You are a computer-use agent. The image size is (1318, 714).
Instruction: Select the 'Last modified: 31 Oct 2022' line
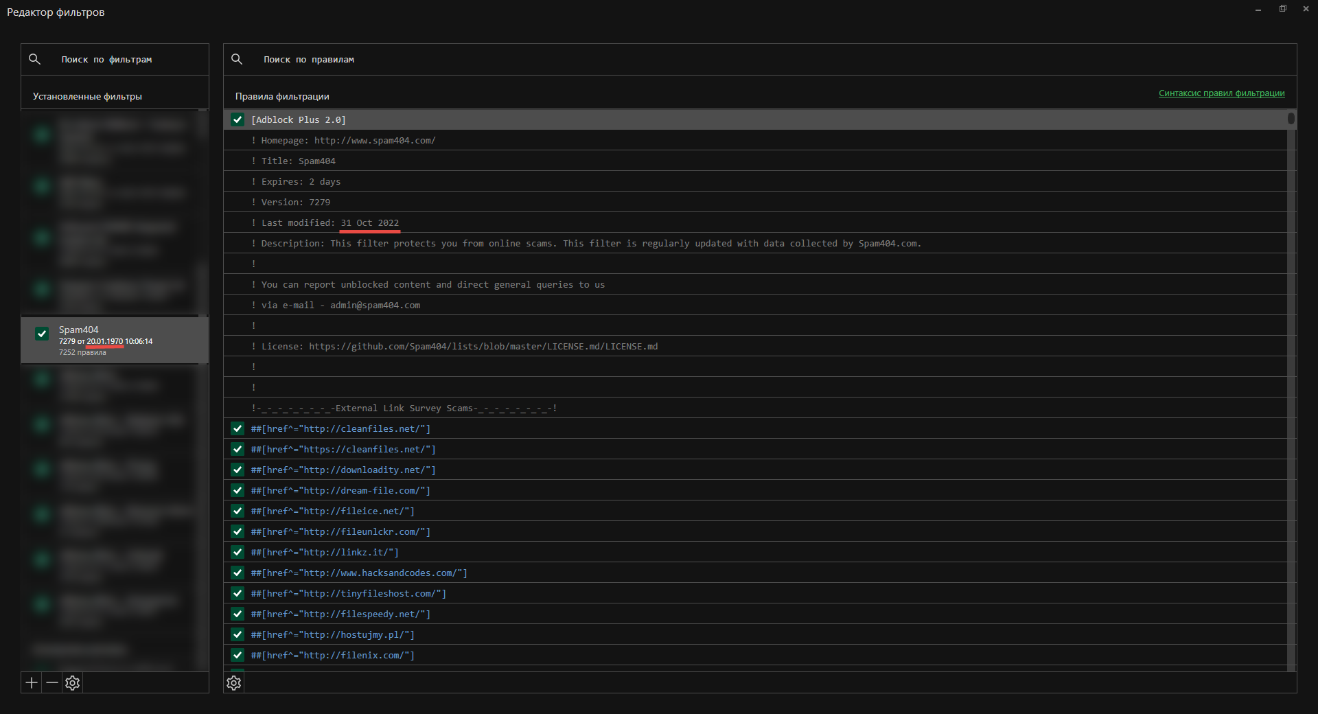755,222
